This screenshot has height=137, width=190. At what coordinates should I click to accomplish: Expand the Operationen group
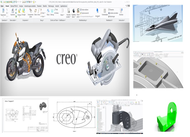(x=5, y=20)
